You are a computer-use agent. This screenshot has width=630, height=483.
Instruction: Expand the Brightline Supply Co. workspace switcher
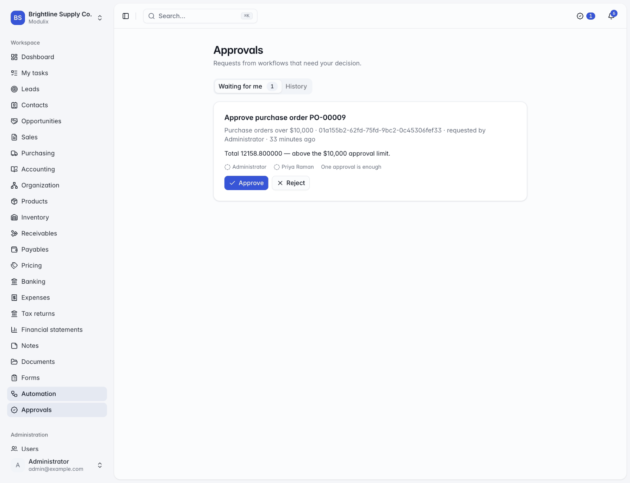tap(57, 18)
